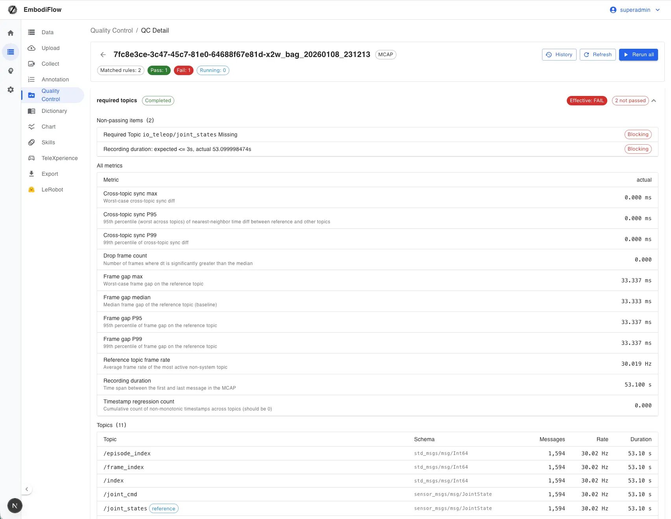671x519 pixels.
Task: Click the Rerun all button
Action: tap(638, 55)
